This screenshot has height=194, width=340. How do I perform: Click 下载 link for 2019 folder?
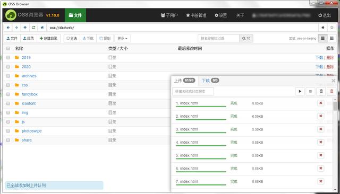[x=319, y=58]
